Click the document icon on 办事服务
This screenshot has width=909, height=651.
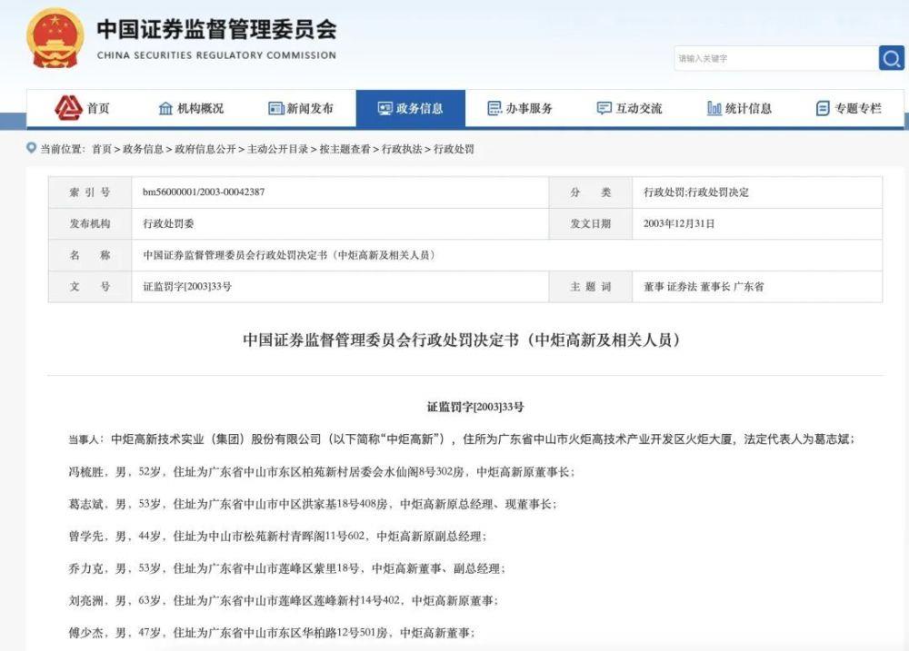coord(494,106)
